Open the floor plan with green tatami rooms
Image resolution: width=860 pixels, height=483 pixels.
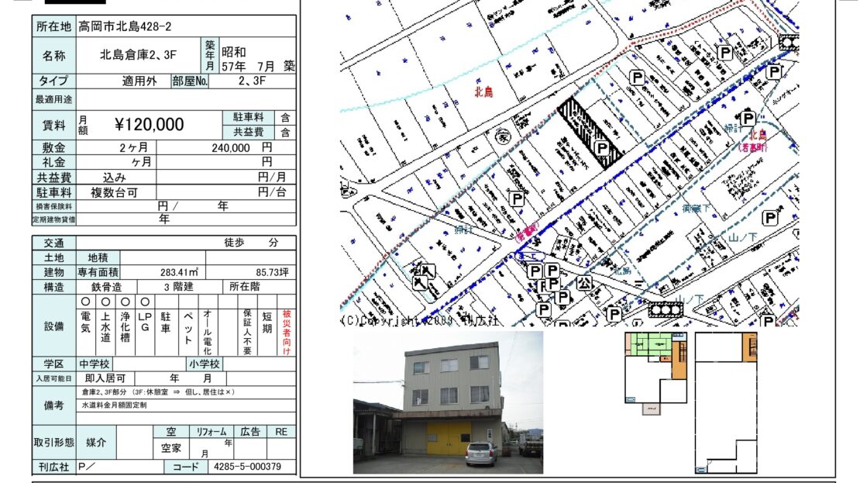click(x=656, y=373)
